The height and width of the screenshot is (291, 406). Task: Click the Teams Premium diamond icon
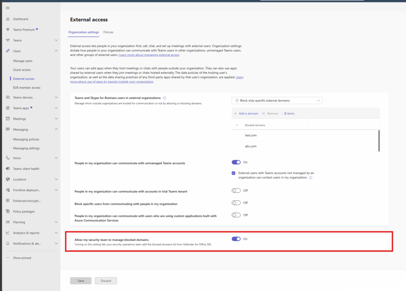8,30
